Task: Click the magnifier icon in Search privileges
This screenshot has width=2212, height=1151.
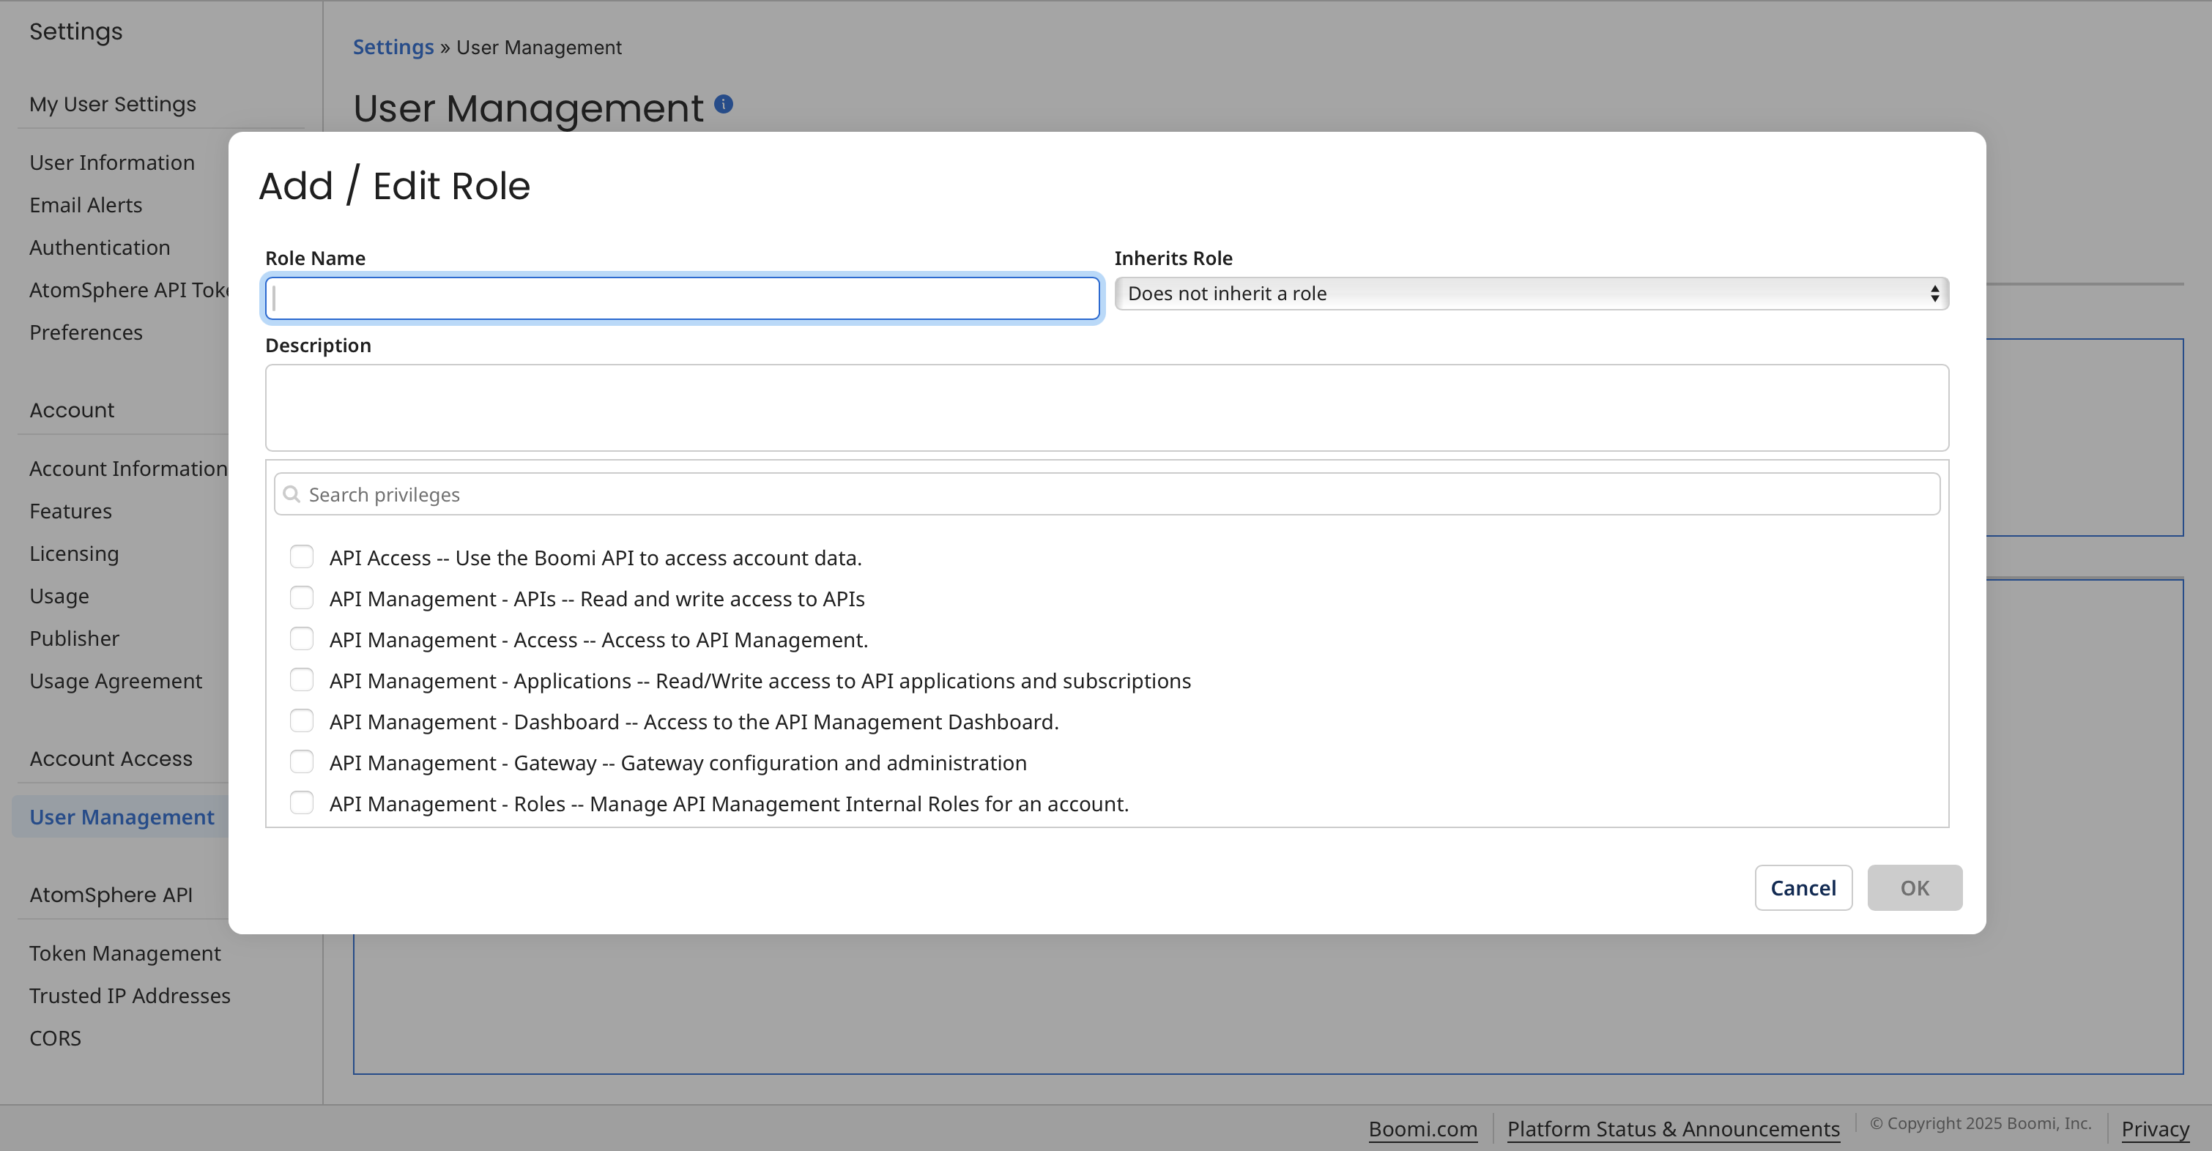Action: (x=291, y=494)
